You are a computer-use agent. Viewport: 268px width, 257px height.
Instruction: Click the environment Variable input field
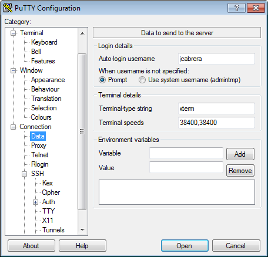[x=186, y=153]
